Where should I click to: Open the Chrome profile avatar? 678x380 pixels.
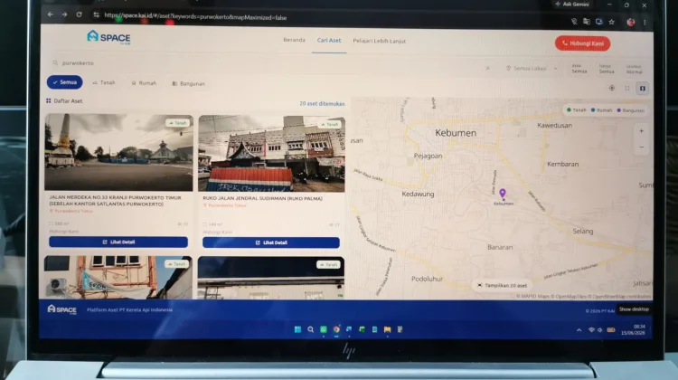tap(630, 22)
